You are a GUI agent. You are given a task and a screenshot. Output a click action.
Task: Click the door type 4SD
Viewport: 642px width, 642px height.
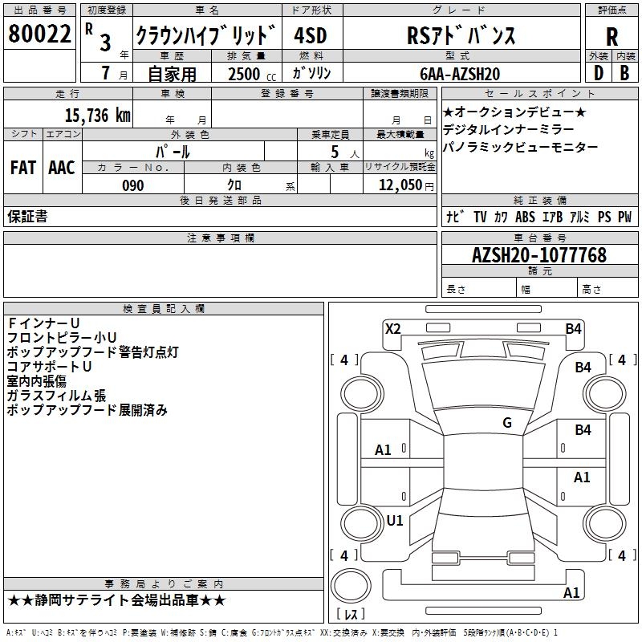pyautogui.click(x=311, y=35)
